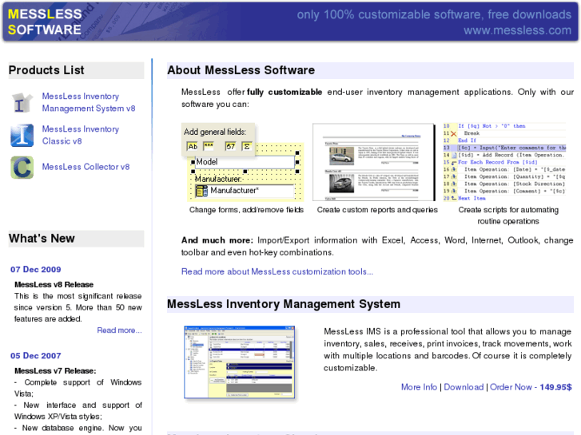Click the MessLess v8 Release headline
The image size is (581, 435).
[x=54, y=285]
